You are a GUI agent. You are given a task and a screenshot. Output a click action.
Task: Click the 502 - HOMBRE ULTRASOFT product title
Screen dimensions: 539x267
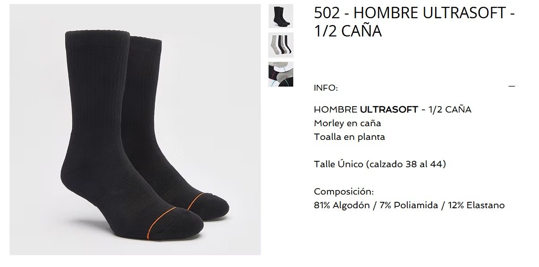coord(414,22)
